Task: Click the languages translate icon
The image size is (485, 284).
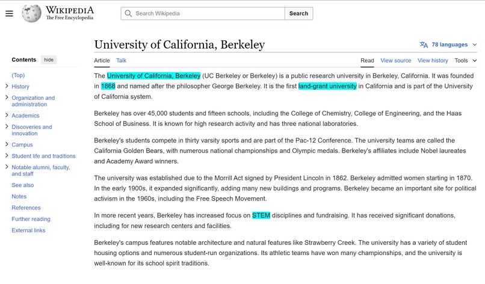Action: click(x=424, y=45)
